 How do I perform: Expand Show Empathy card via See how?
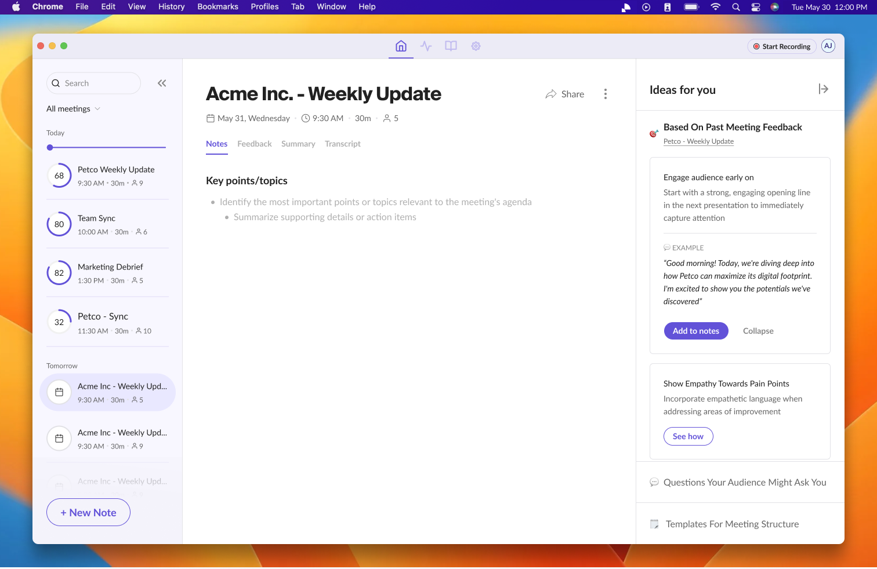[688, 436]
